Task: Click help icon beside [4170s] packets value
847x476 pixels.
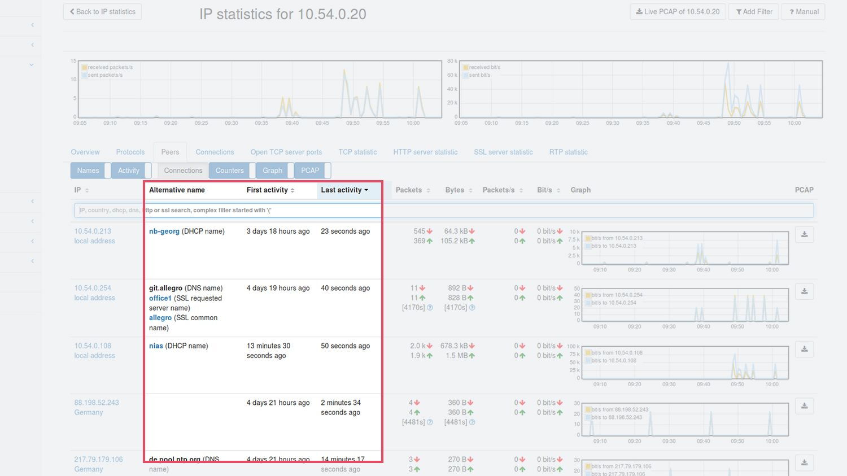Action: (x=430, y=308)
